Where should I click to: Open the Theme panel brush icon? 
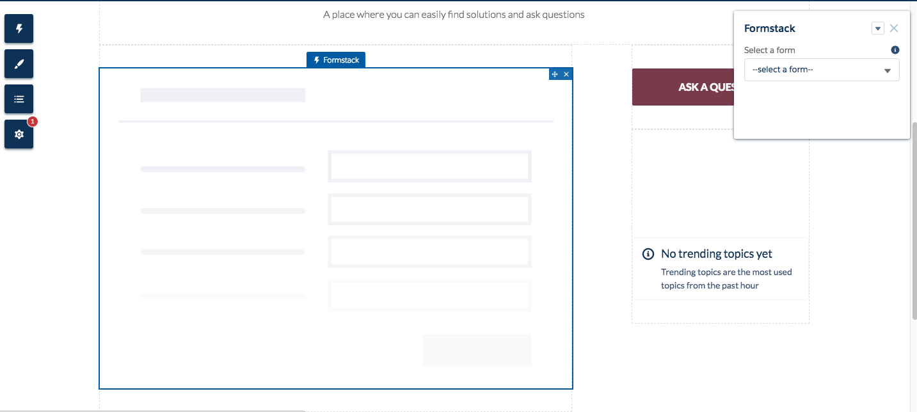click(19, 64)
